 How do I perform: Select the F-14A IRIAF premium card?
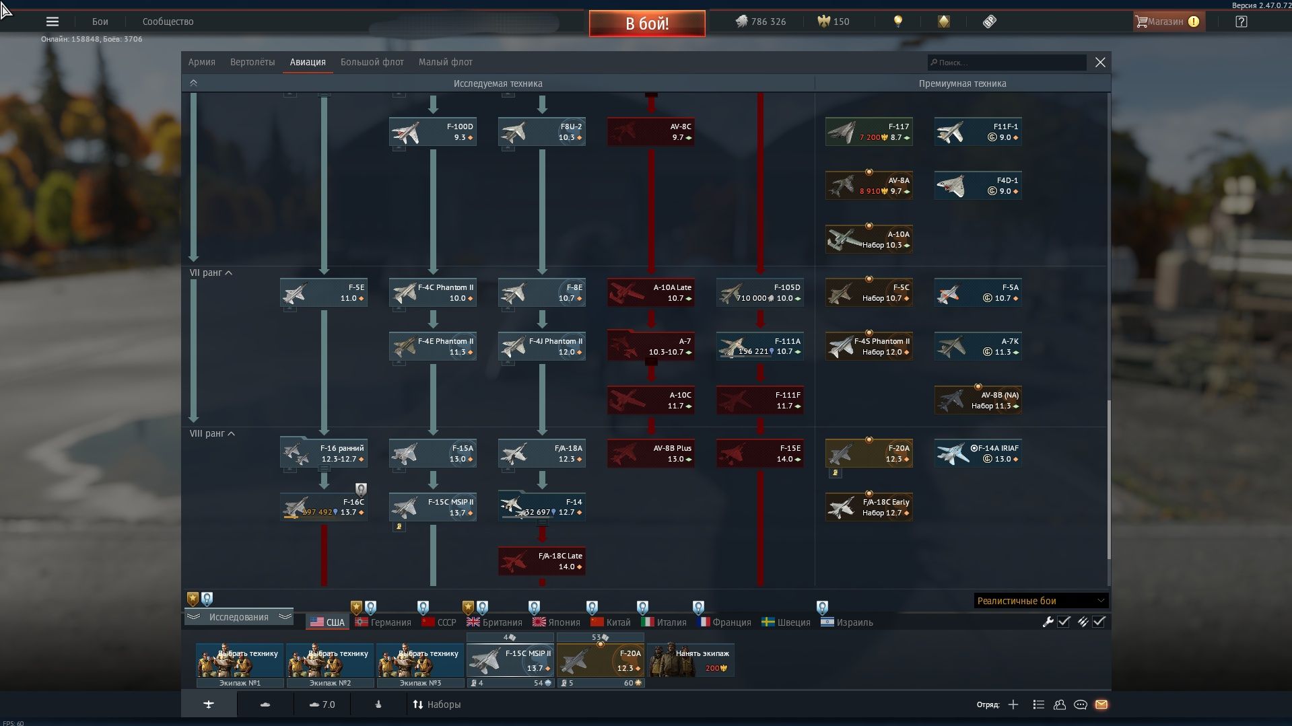point(978,453)
